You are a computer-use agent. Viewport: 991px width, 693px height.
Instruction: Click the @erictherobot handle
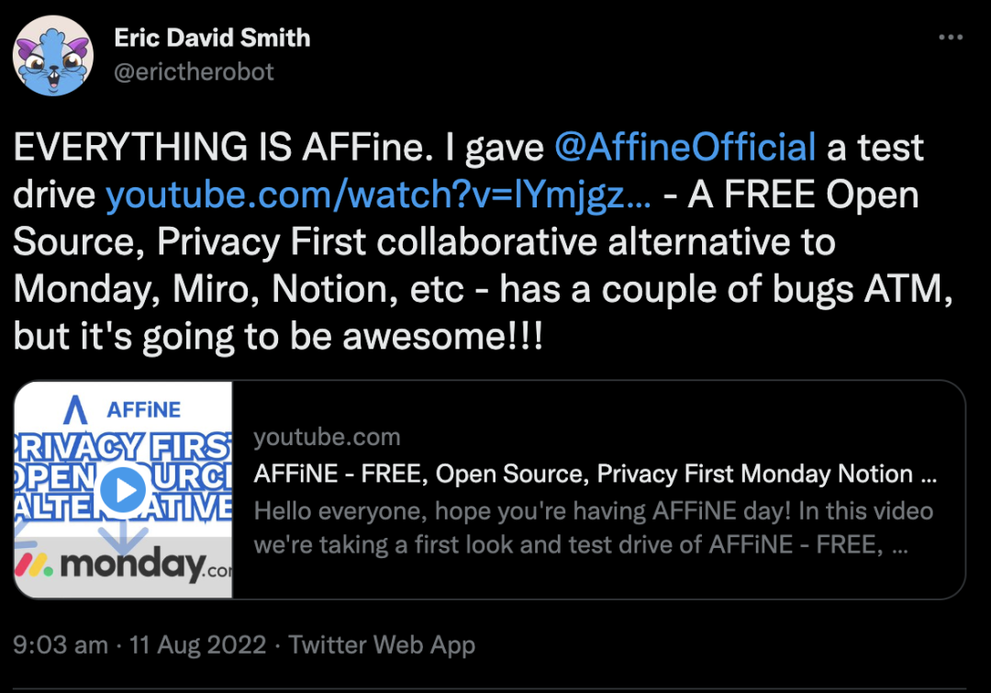[194, 72]
